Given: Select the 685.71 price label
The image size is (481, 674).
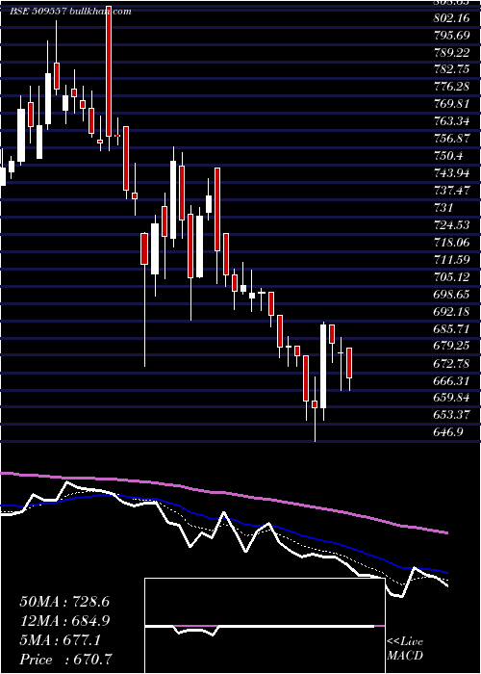Looking at the screenshot, I should tap(451, 329).
